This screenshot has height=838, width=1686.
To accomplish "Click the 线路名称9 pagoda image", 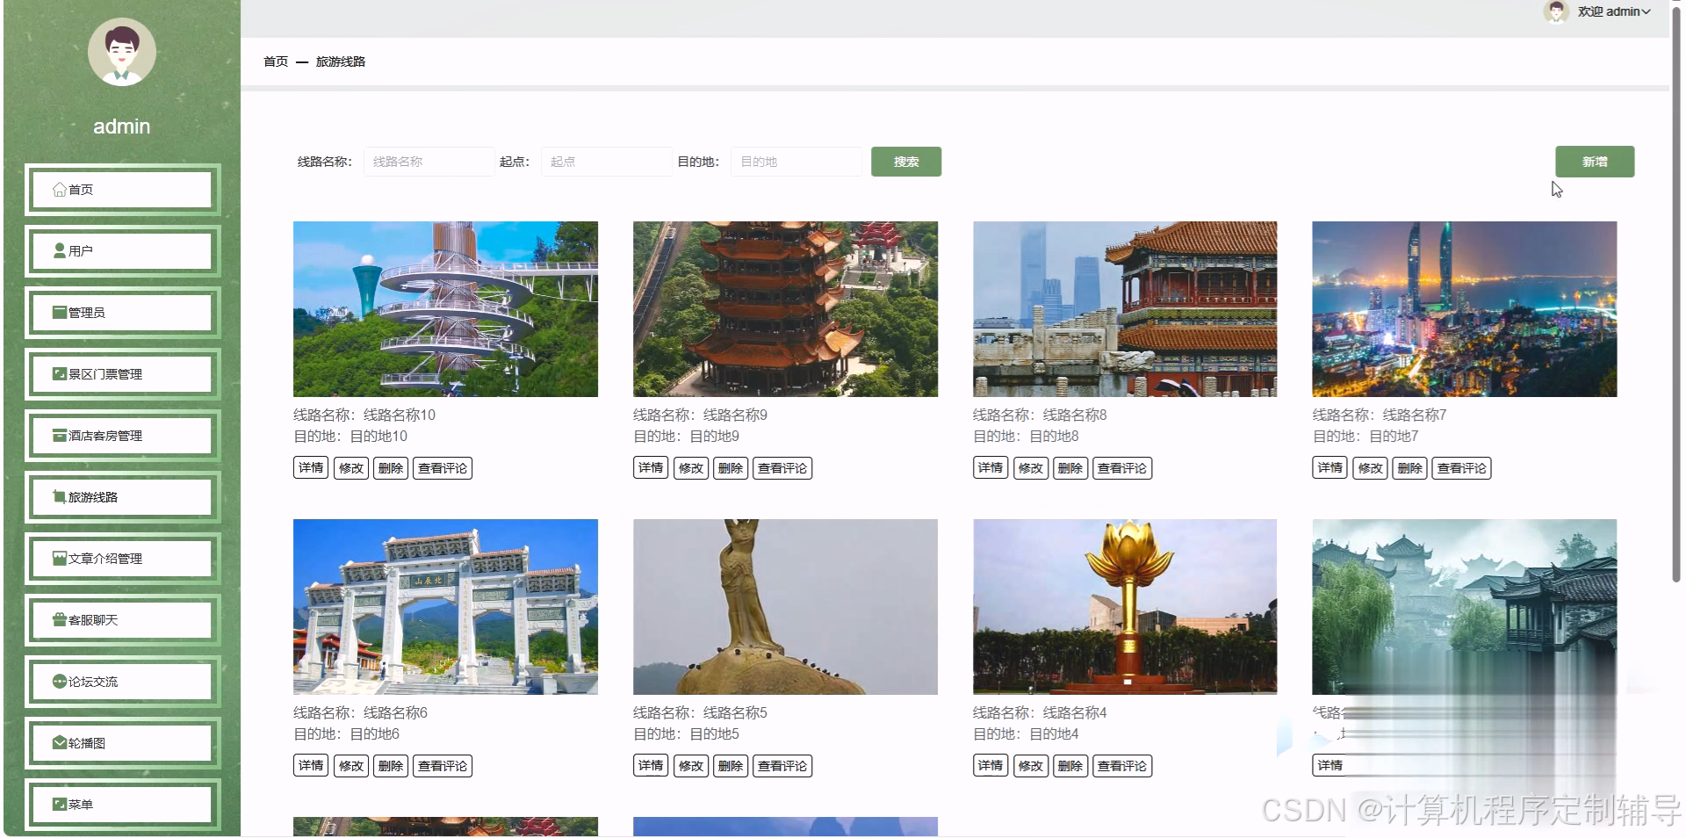I will coord(785,309).
